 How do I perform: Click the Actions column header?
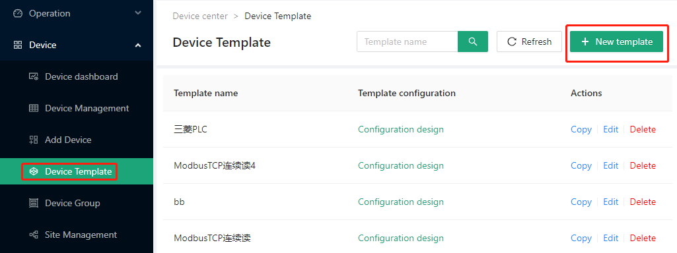click(587, 93)
